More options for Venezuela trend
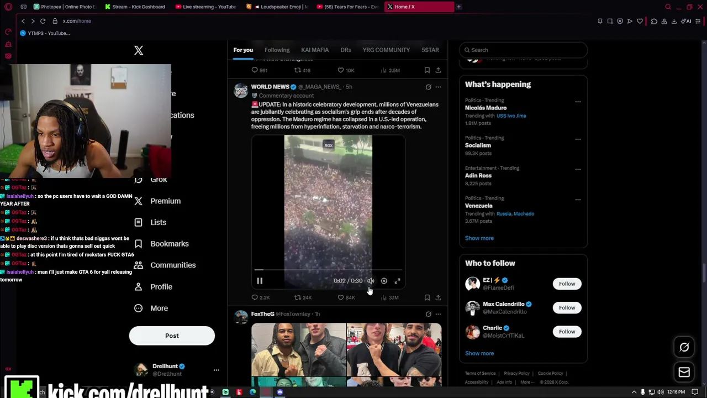The image size is (707, 398). [578, 200]
